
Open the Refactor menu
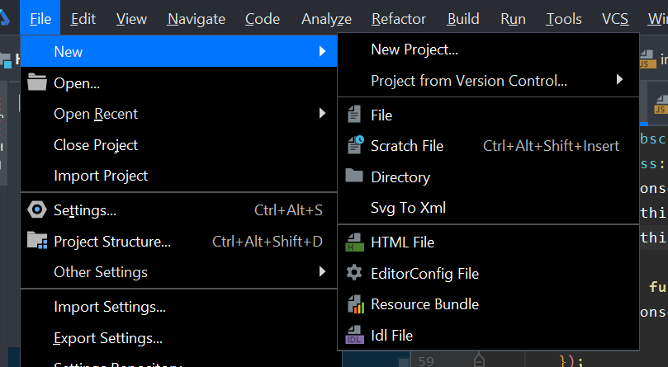pyautogui.click(x=399, y=19)
